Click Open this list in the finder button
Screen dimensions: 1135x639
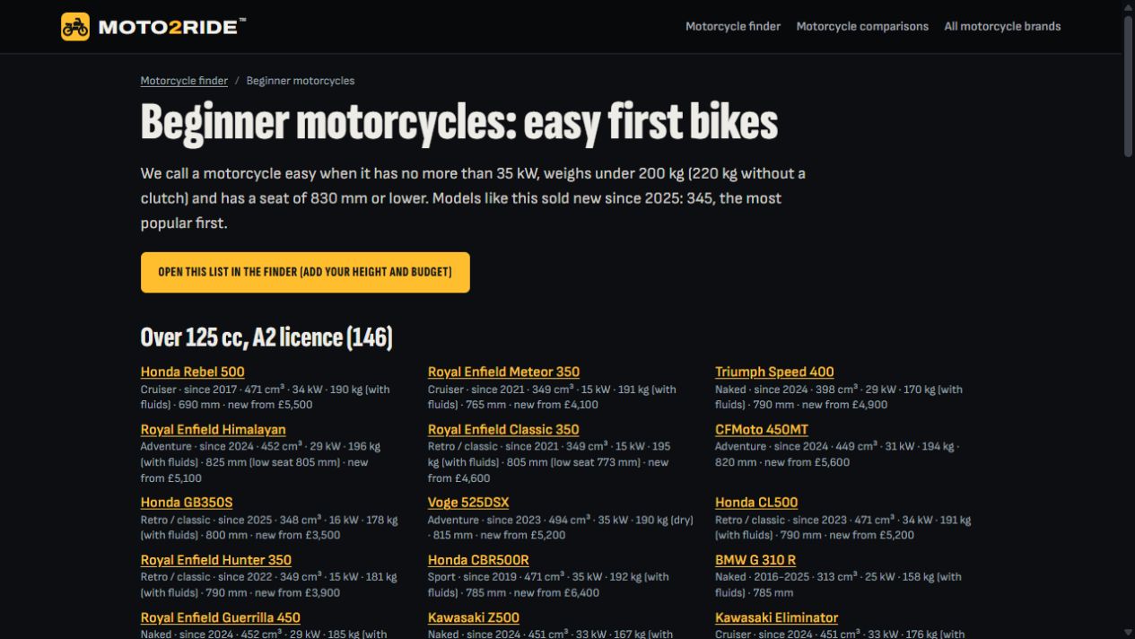(x=305, y=272)
